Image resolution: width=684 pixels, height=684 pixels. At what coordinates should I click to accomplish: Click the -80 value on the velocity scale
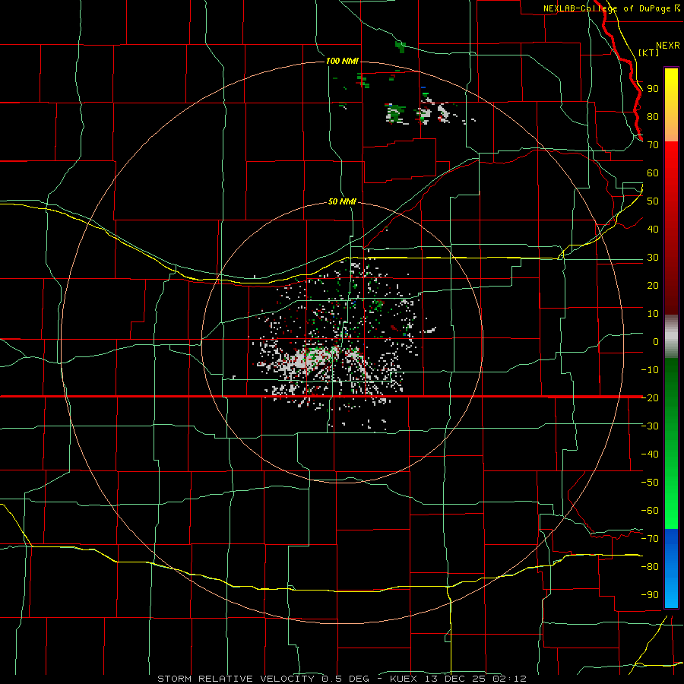point(650,567)
